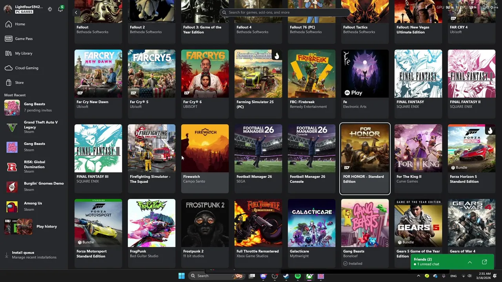Open Among Us recent entry
This screenshot has width=502, height=282.
click(x=33, y=206)
